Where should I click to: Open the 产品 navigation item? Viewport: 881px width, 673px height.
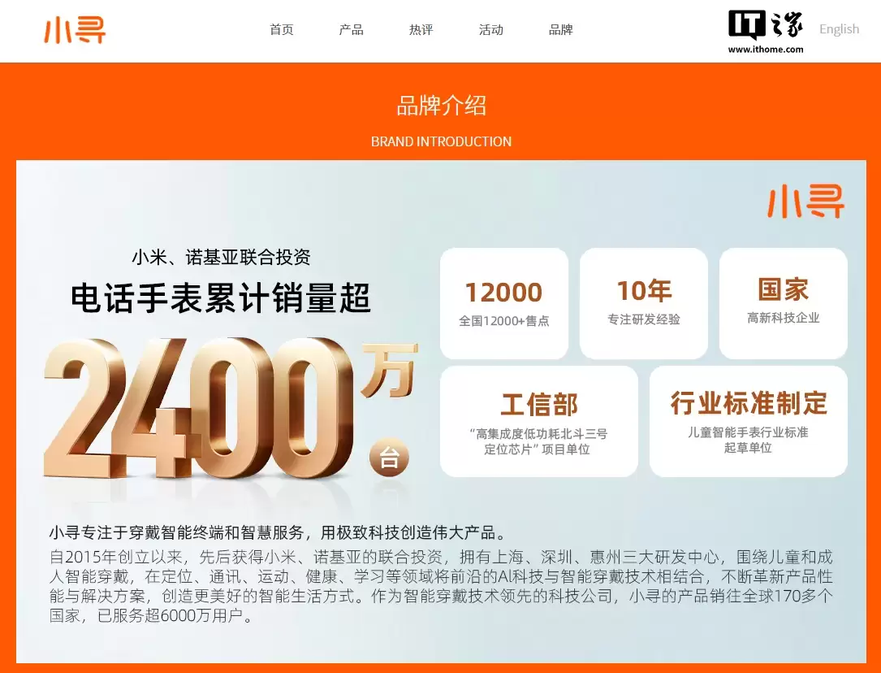click(350, 30)
